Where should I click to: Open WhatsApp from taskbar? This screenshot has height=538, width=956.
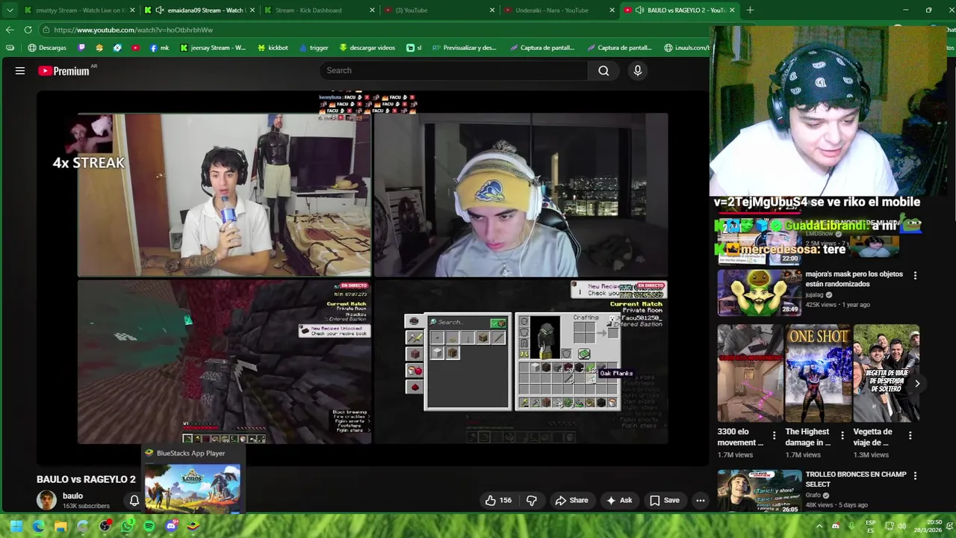click(x=127, y=526)
